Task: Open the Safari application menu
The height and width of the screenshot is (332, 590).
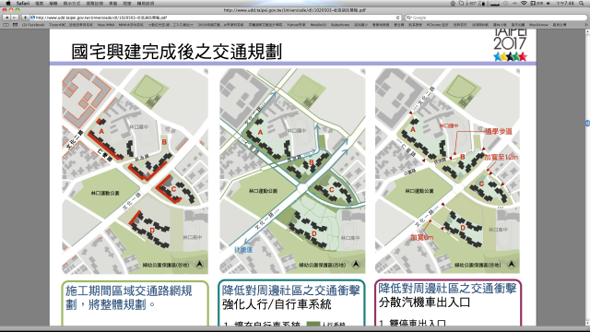Action: click(x=23, y=3)
